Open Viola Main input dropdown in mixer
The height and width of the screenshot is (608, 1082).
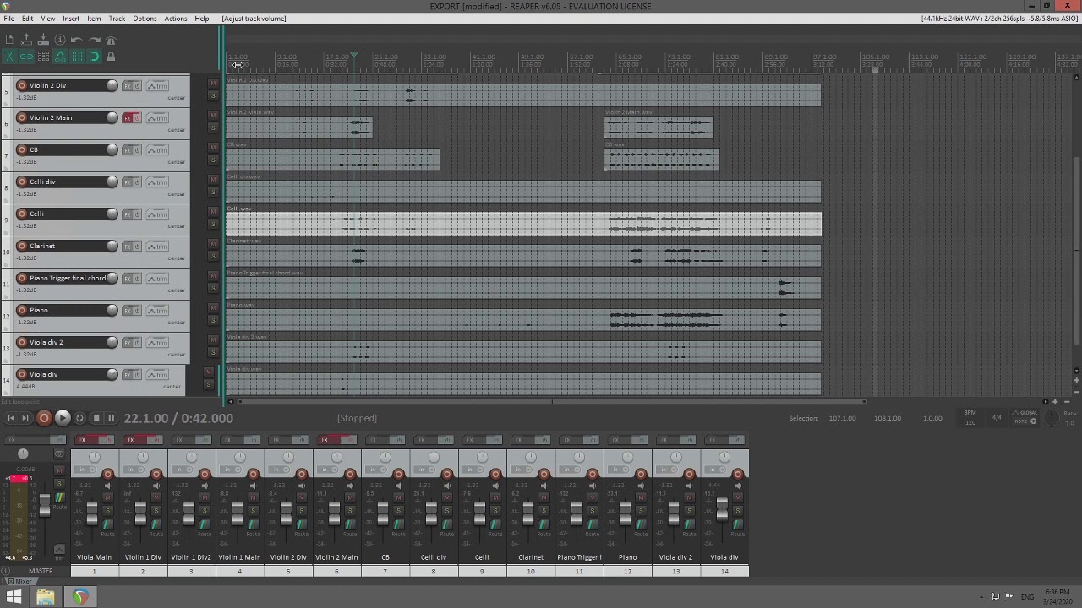[85, 470]
